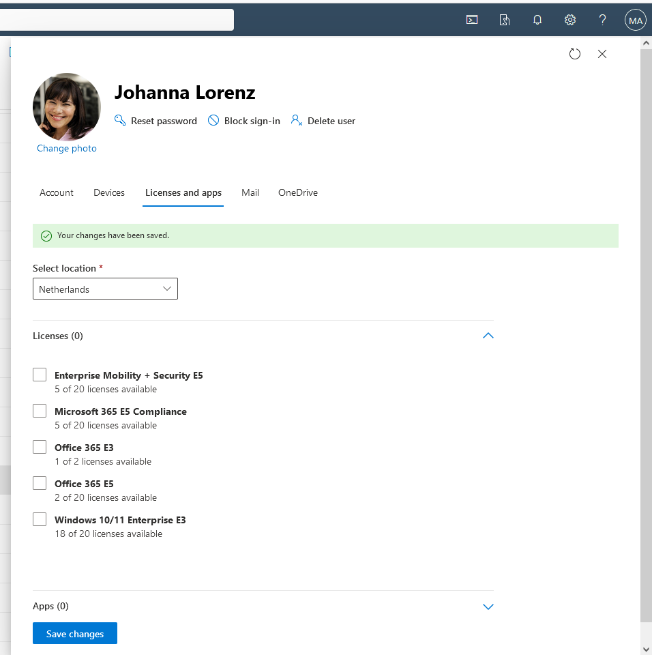Image resolution: width=652 pixels, height=655 pixels.
Task: Click '2 of 20 licenses available' text
Action: 106,497
